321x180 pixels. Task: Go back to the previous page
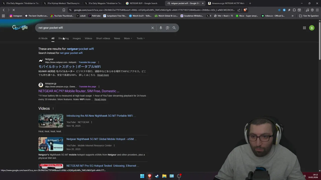coord(4,10)
